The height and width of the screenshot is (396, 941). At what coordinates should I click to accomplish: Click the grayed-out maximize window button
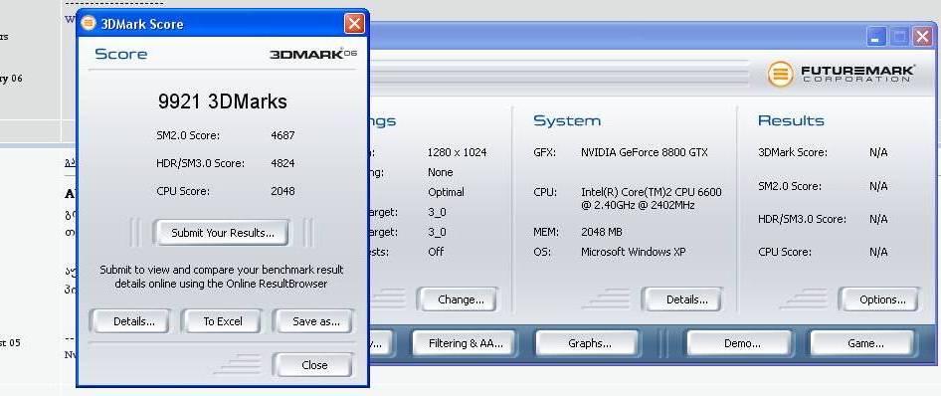[x=899, y=37]
